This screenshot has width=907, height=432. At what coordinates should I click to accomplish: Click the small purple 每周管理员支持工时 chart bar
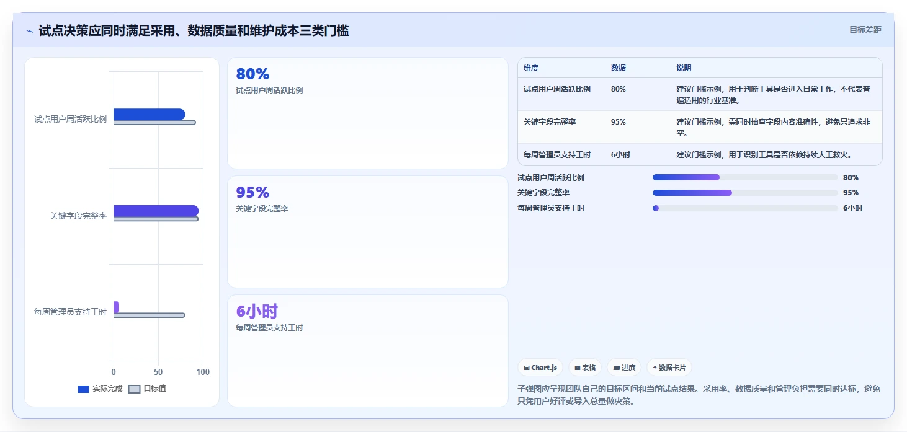[116, 307]
